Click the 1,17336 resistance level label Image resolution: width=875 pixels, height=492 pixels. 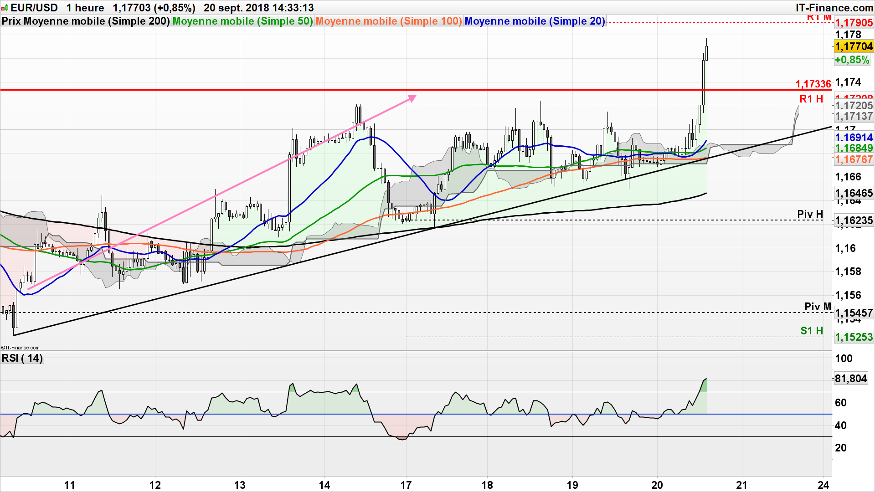[813, 84]
